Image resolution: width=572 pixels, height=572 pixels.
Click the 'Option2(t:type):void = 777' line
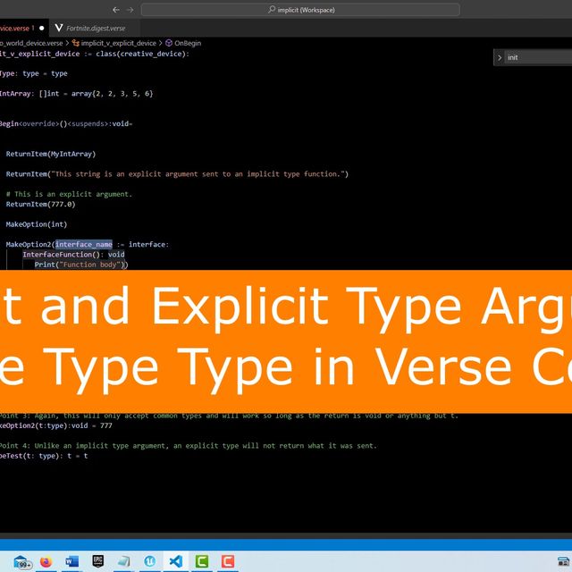[56, 425]
